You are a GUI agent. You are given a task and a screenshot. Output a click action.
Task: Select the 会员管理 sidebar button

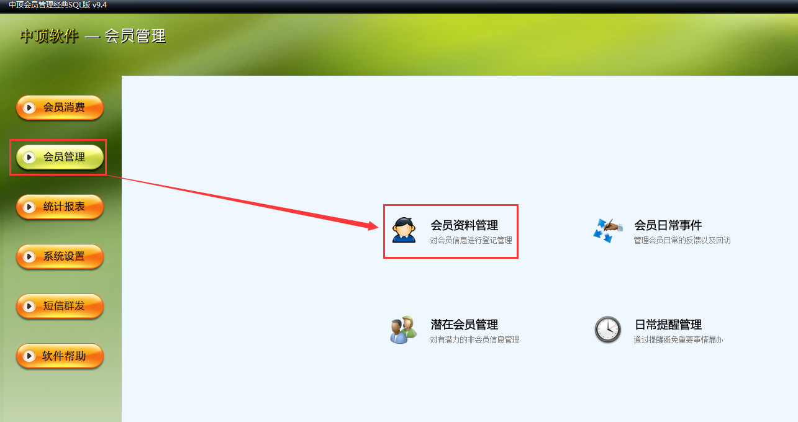60,157
